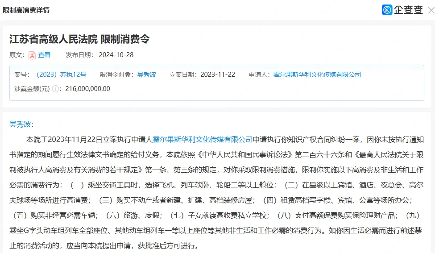The height and width of the screenshot is (253, 435).
Task: Open case number (2023)苏执12号 link
Action: tap(61, 75)
